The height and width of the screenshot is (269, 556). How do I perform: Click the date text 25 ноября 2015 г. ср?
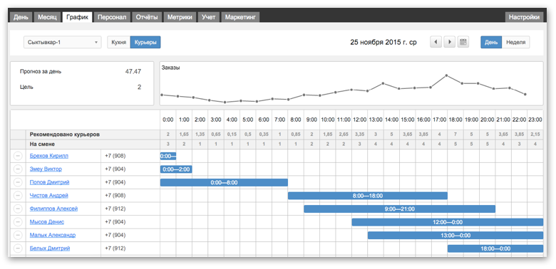coord(383,42)
